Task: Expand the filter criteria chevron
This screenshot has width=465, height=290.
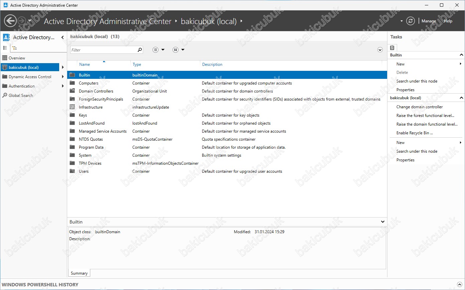Action: pos(380,50)
